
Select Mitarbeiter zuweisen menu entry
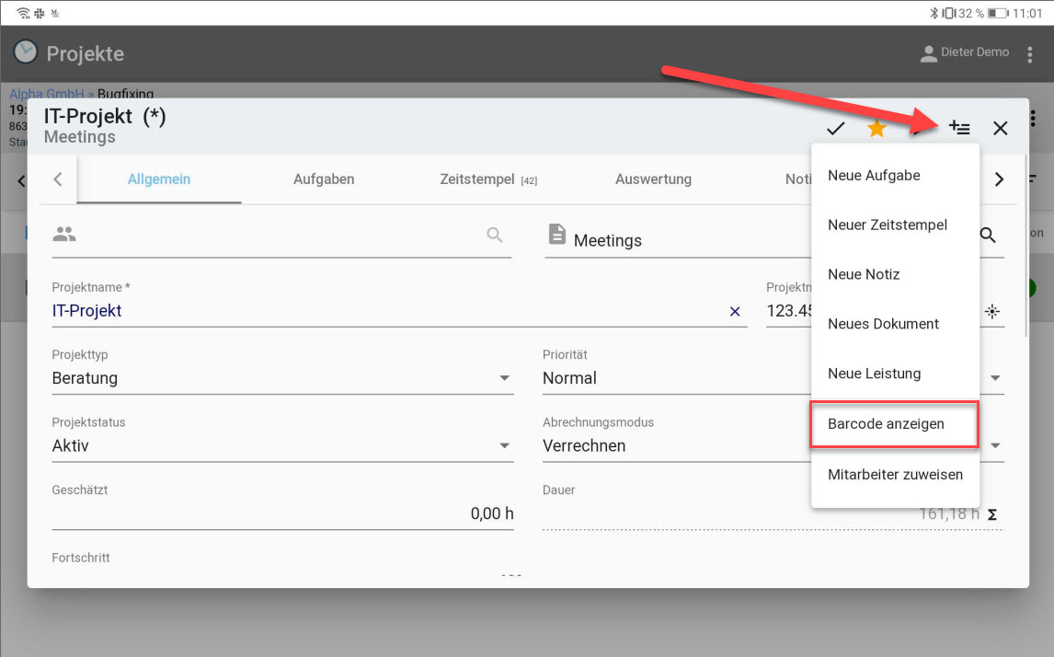pyautogui.click(x=896, y=475)
